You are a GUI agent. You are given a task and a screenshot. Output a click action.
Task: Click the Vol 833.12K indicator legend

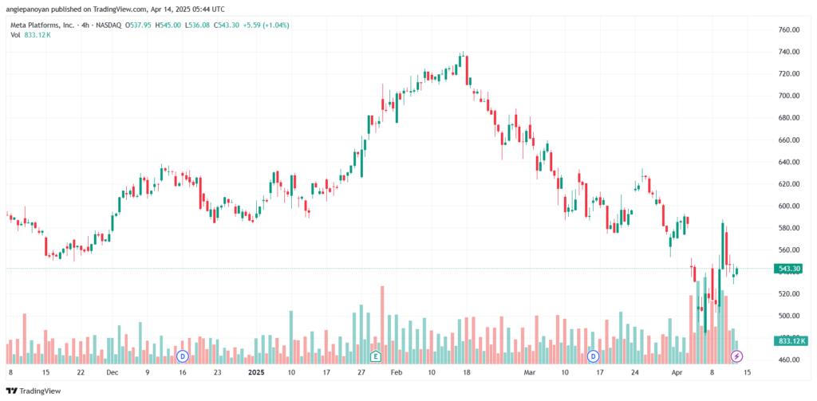[x=31, y=35]
